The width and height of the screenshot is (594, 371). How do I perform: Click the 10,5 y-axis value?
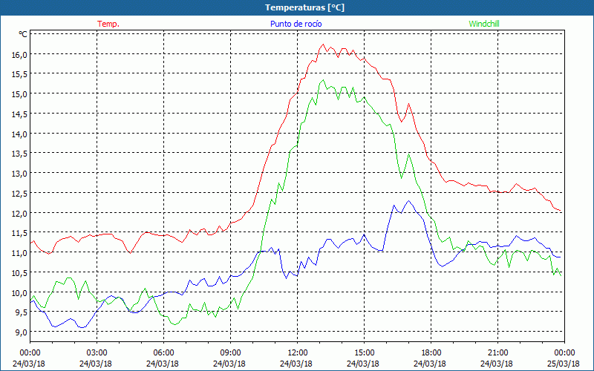pos(19,272)
